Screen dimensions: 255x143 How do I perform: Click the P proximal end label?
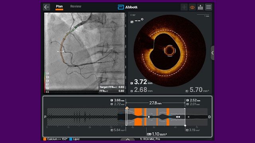45,117
